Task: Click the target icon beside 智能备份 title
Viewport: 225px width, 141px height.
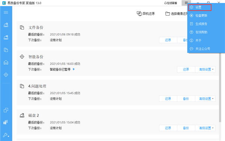Action: point(22,57)
